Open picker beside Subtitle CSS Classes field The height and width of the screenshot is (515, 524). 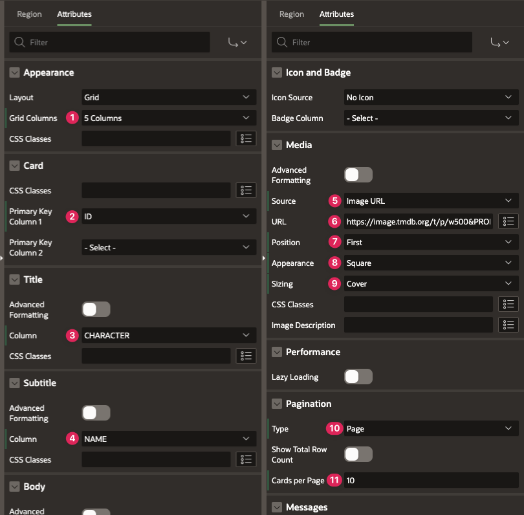coord(246,459)
